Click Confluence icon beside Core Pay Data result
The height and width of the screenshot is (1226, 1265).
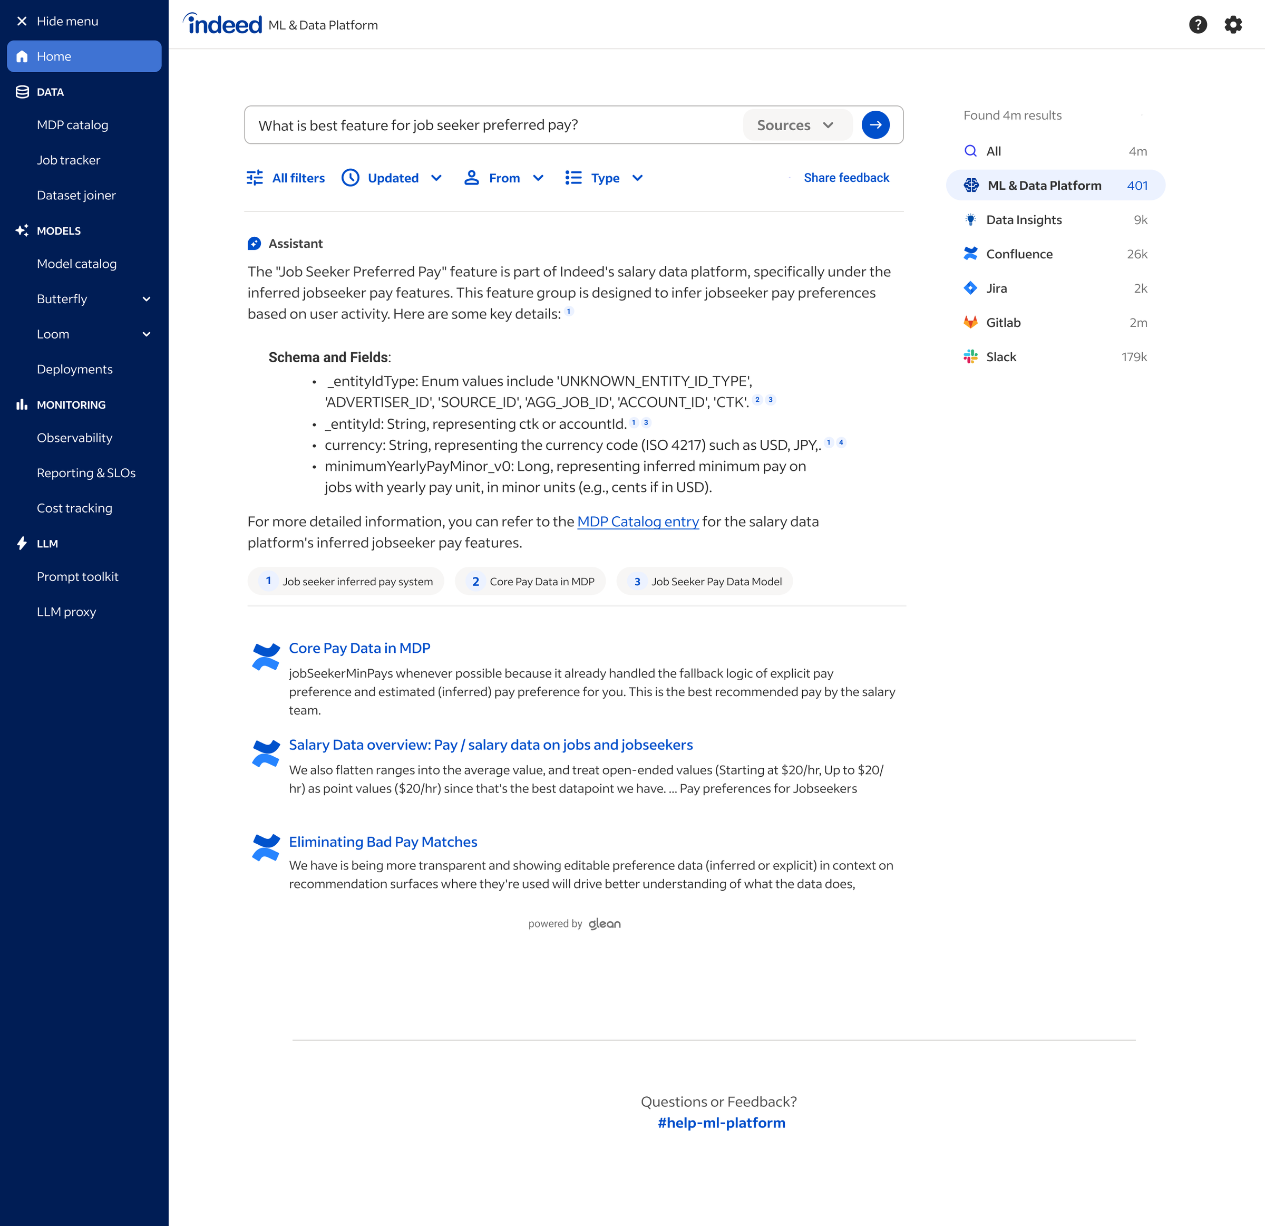coord(265,657)
